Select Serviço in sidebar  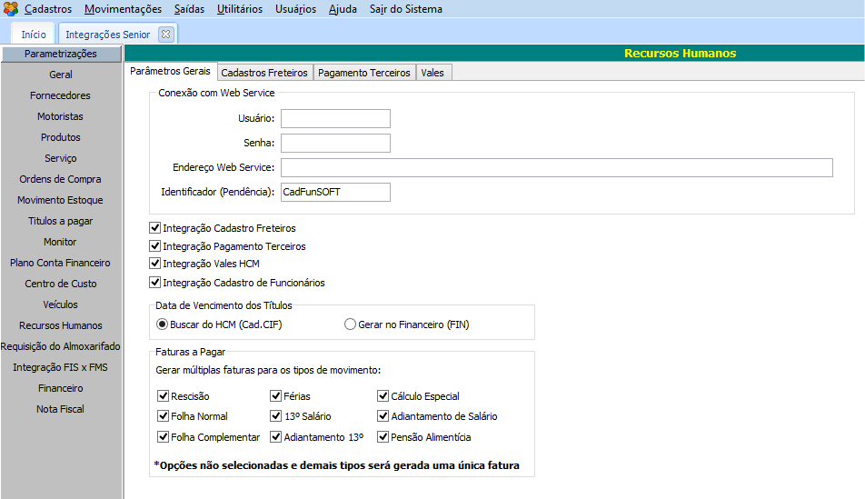pos(61,158)
